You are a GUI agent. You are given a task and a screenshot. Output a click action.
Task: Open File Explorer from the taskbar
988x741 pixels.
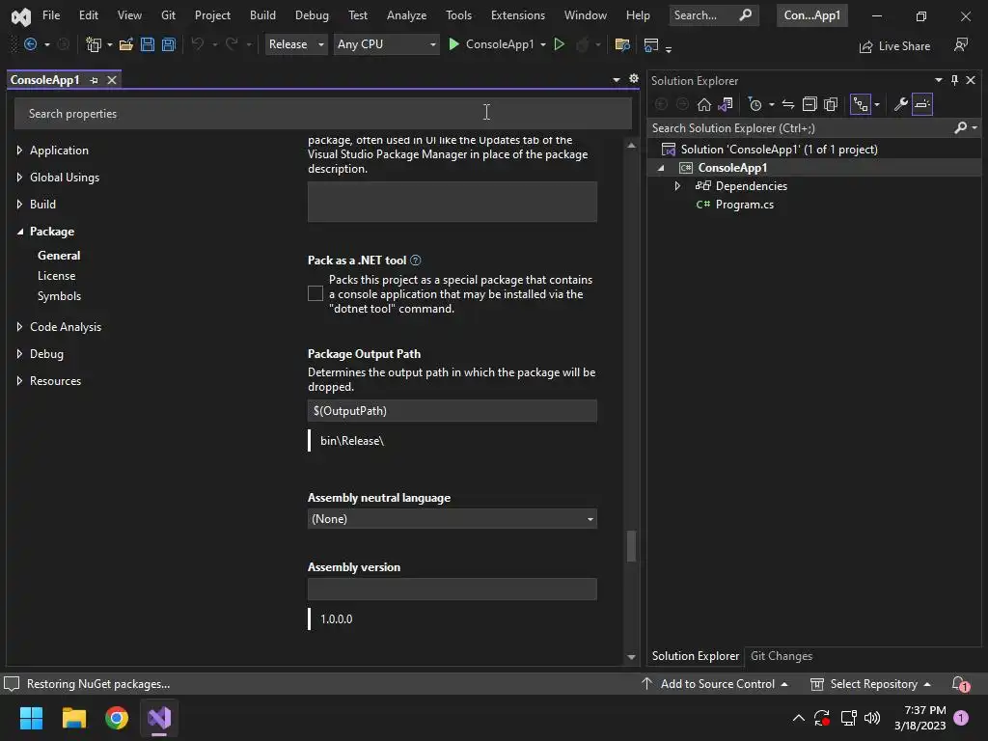(x=73, y=718)
